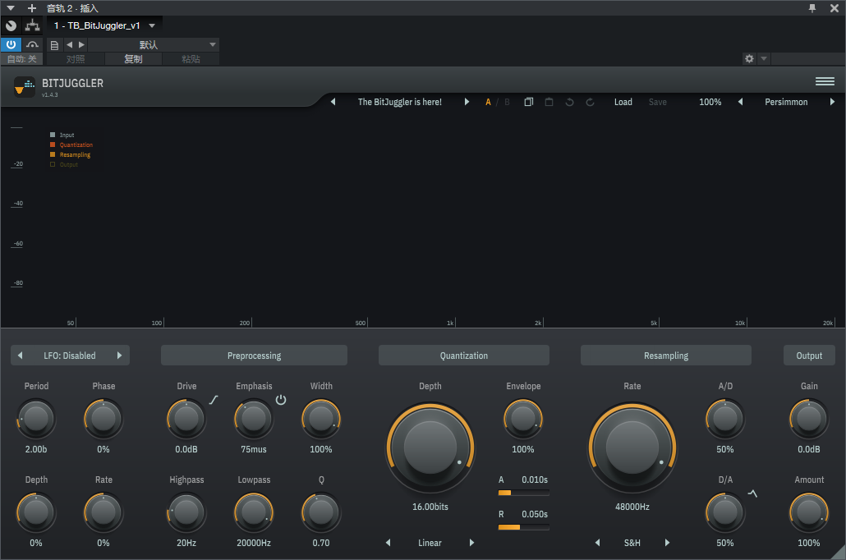Image resolution: width=846 pixels, height=560 pixels.
Task: Click the Output section header
Action: [x=809, y=356]
